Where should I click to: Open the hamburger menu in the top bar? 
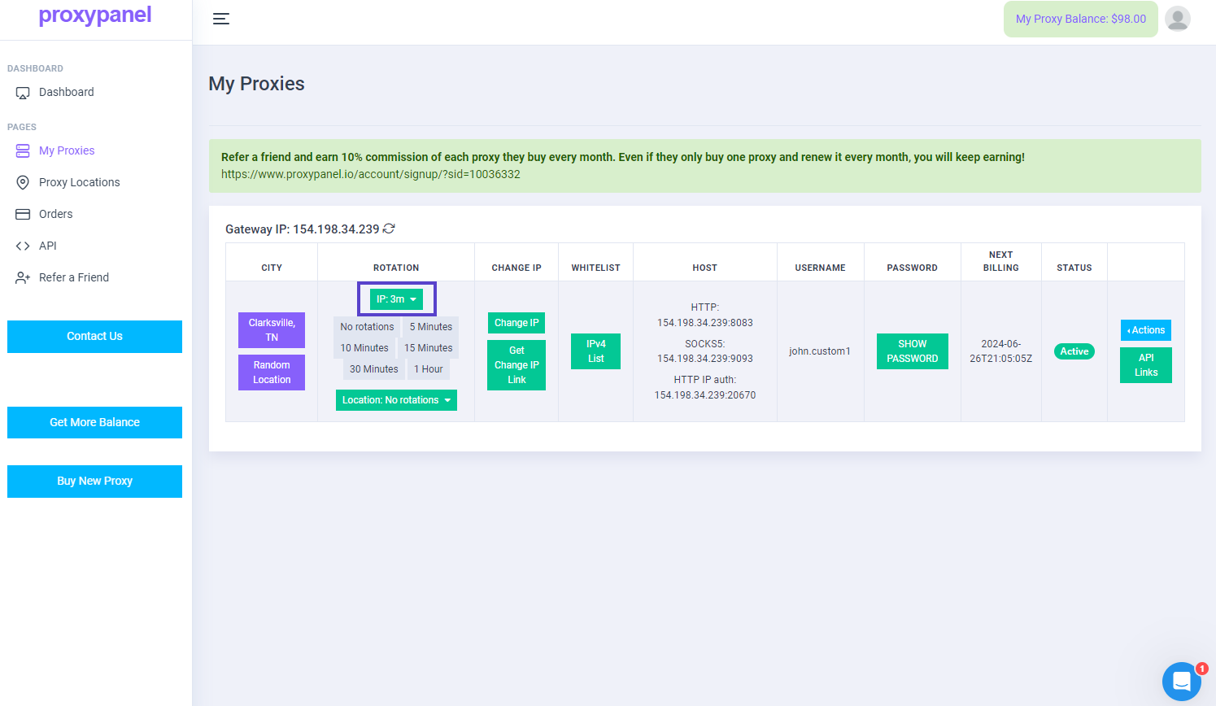220,19
